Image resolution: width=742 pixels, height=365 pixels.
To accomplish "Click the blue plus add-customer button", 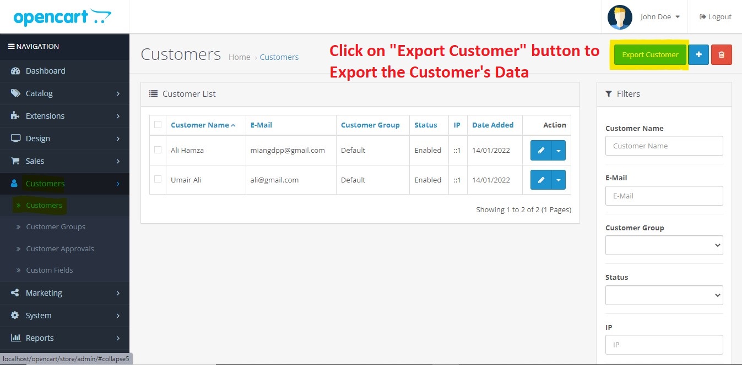I will point(698,55).
